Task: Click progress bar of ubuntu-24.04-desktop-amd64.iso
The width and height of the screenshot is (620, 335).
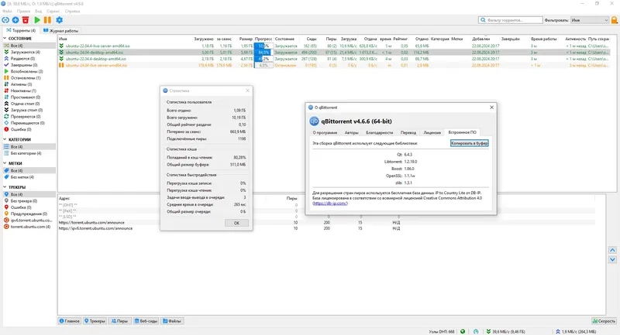Action: coord(263,52)
